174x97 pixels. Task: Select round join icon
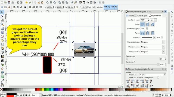(x=148, y=24)
